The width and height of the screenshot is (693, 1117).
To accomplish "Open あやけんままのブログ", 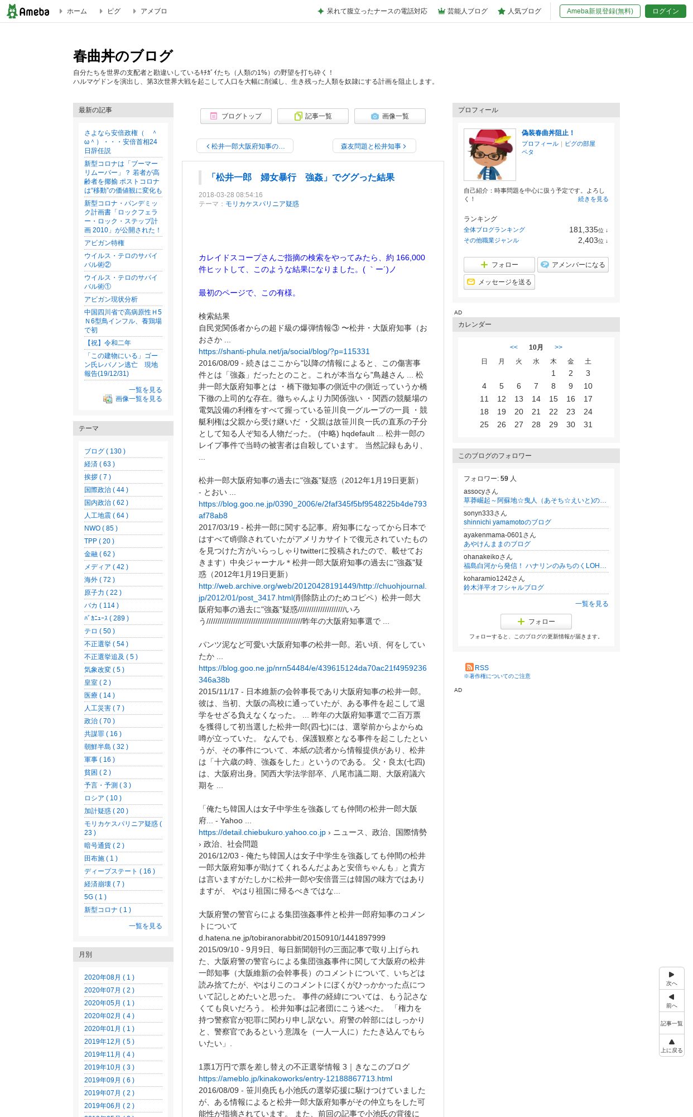I will coord(497,544).
